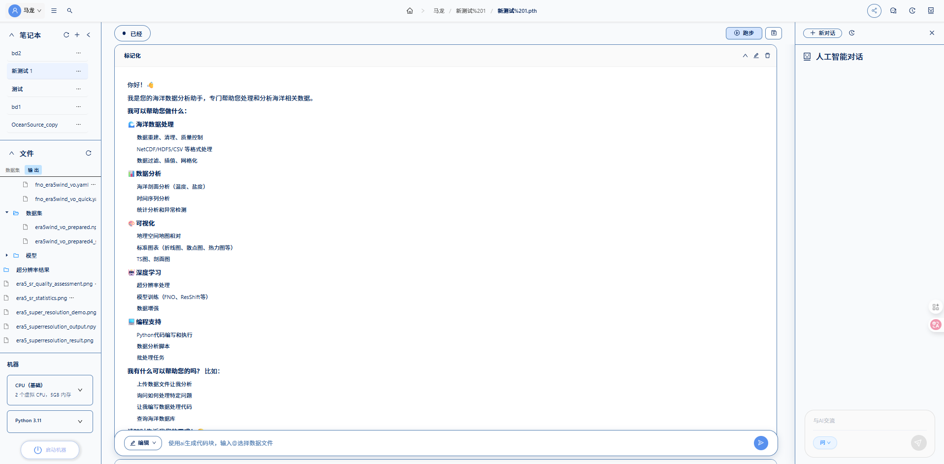Send the AI code generation prompt

point(760,443)
